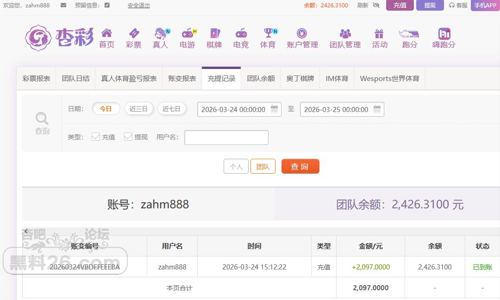The image size is (500, 300).
Task: Open 账户管理 account management icon
Action: coord(302,33)
